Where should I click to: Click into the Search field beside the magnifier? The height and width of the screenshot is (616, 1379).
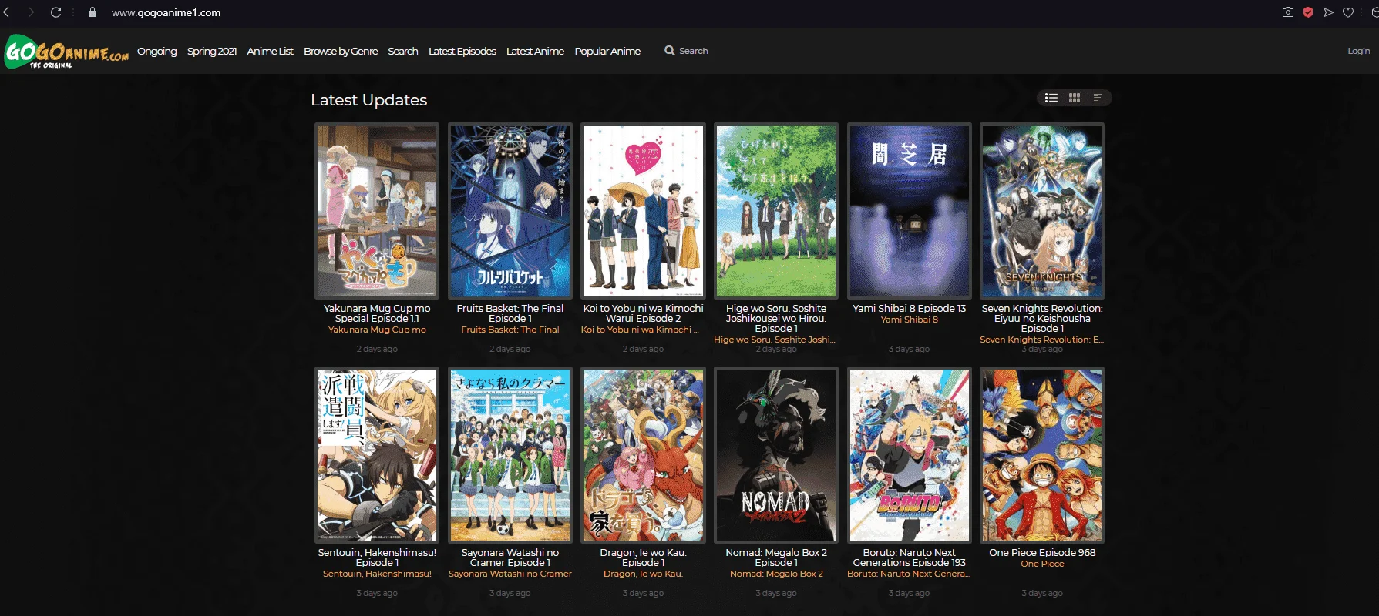coord(693,51)
